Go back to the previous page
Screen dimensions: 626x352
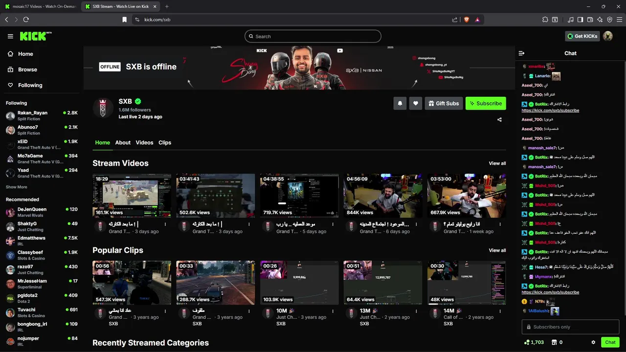point(6,20)
